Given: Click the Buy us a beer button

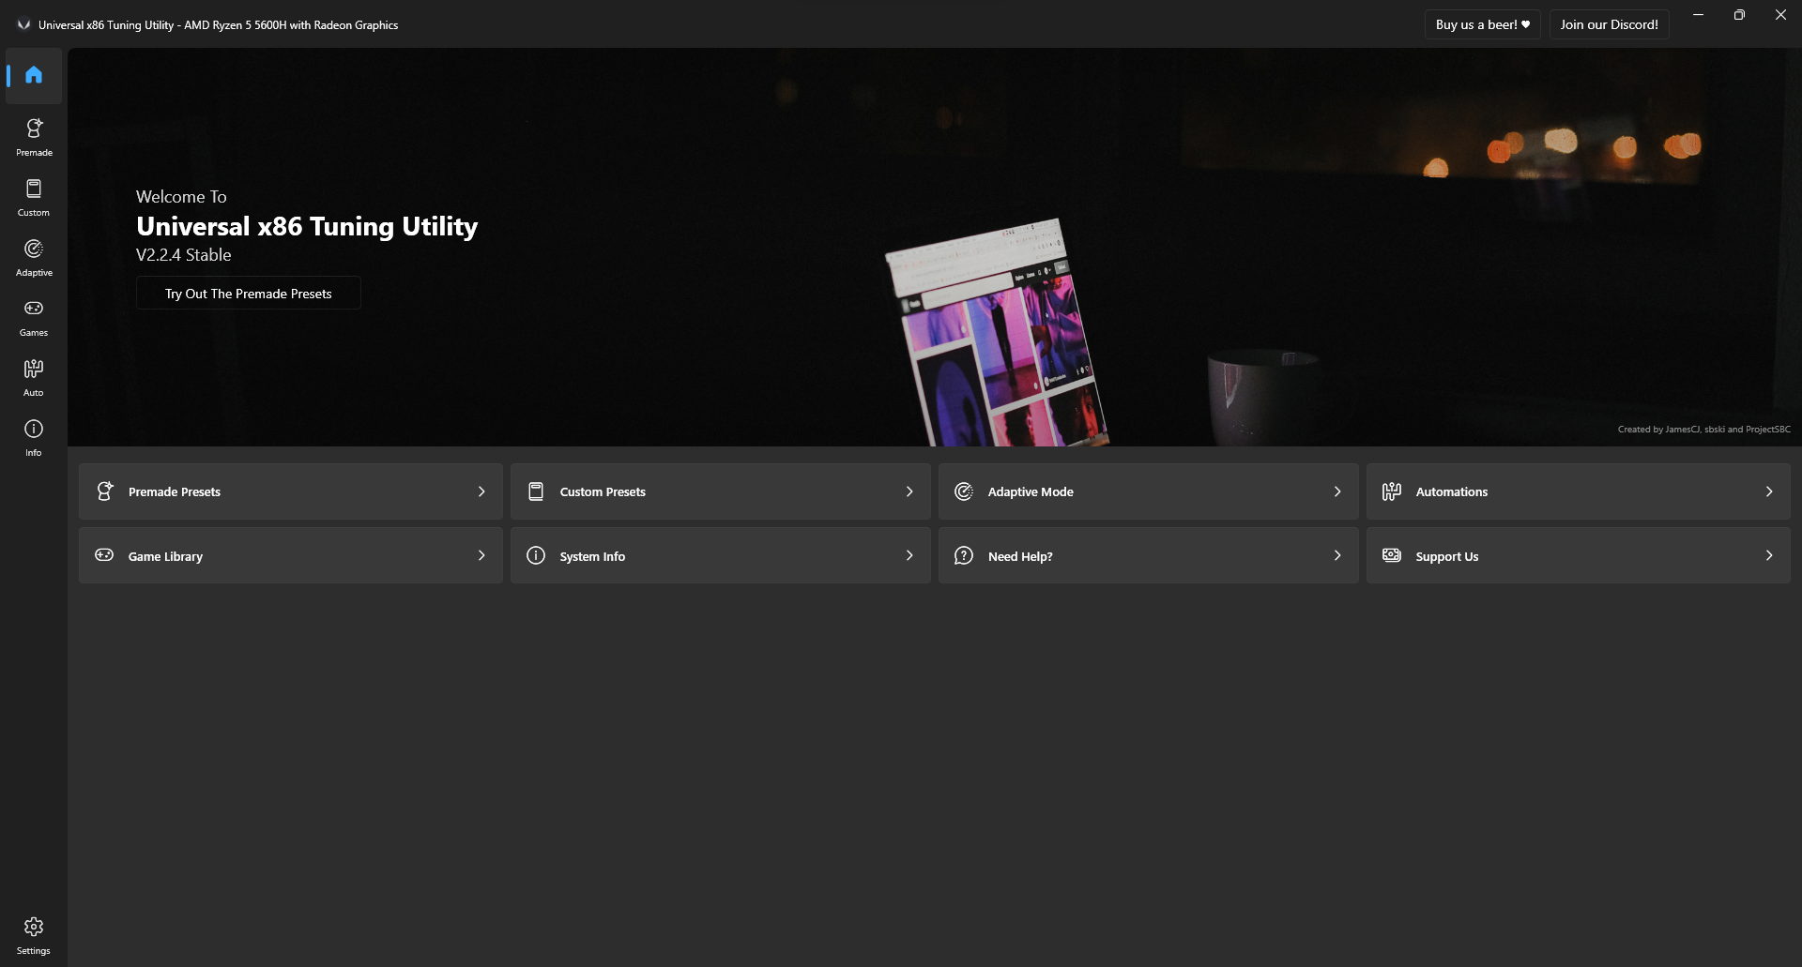Looking at the screenshot, I should point(1482,24).
